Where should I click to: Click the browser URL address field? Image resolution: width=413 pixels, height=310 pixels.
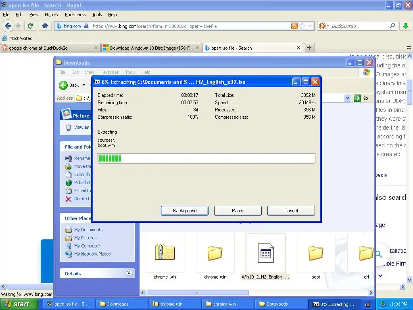click(x=190, y=26)
